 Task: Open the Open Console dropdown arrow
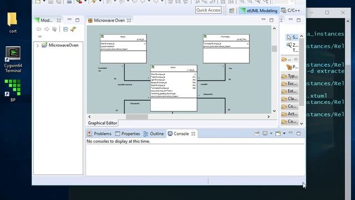284,133
